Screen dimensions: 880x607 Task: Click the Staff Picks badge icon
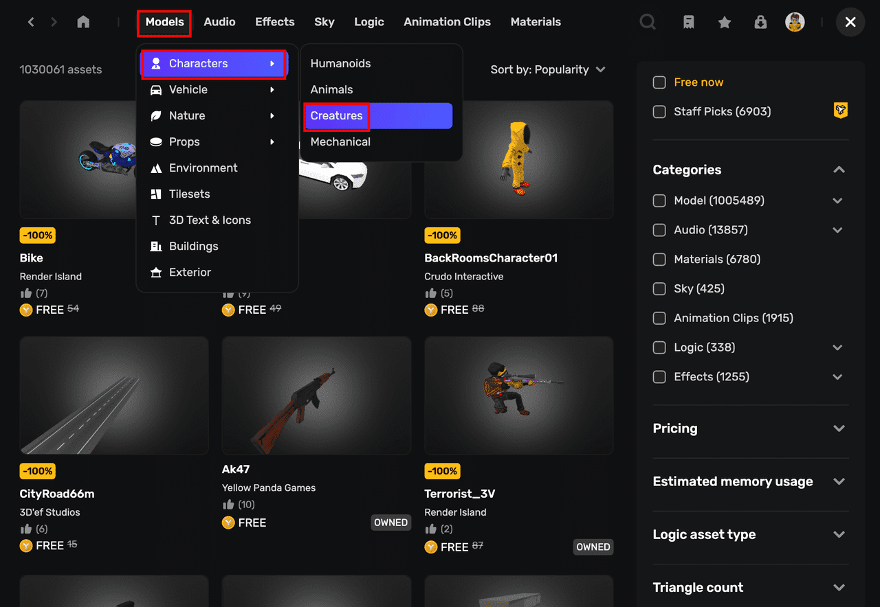[840, 111]
